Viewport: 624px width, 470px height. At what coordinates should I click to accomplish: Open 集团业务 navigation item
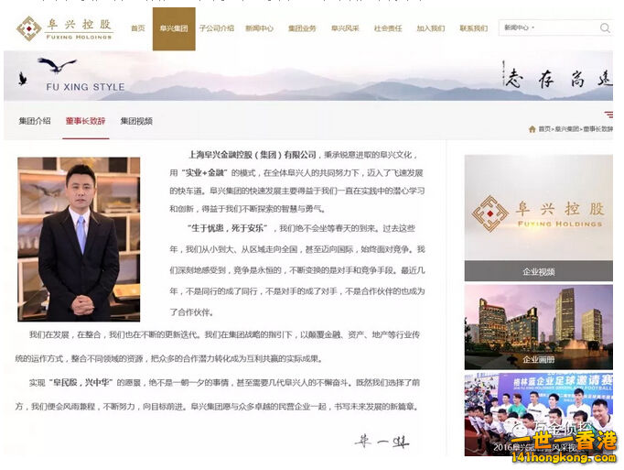(302, 28)
